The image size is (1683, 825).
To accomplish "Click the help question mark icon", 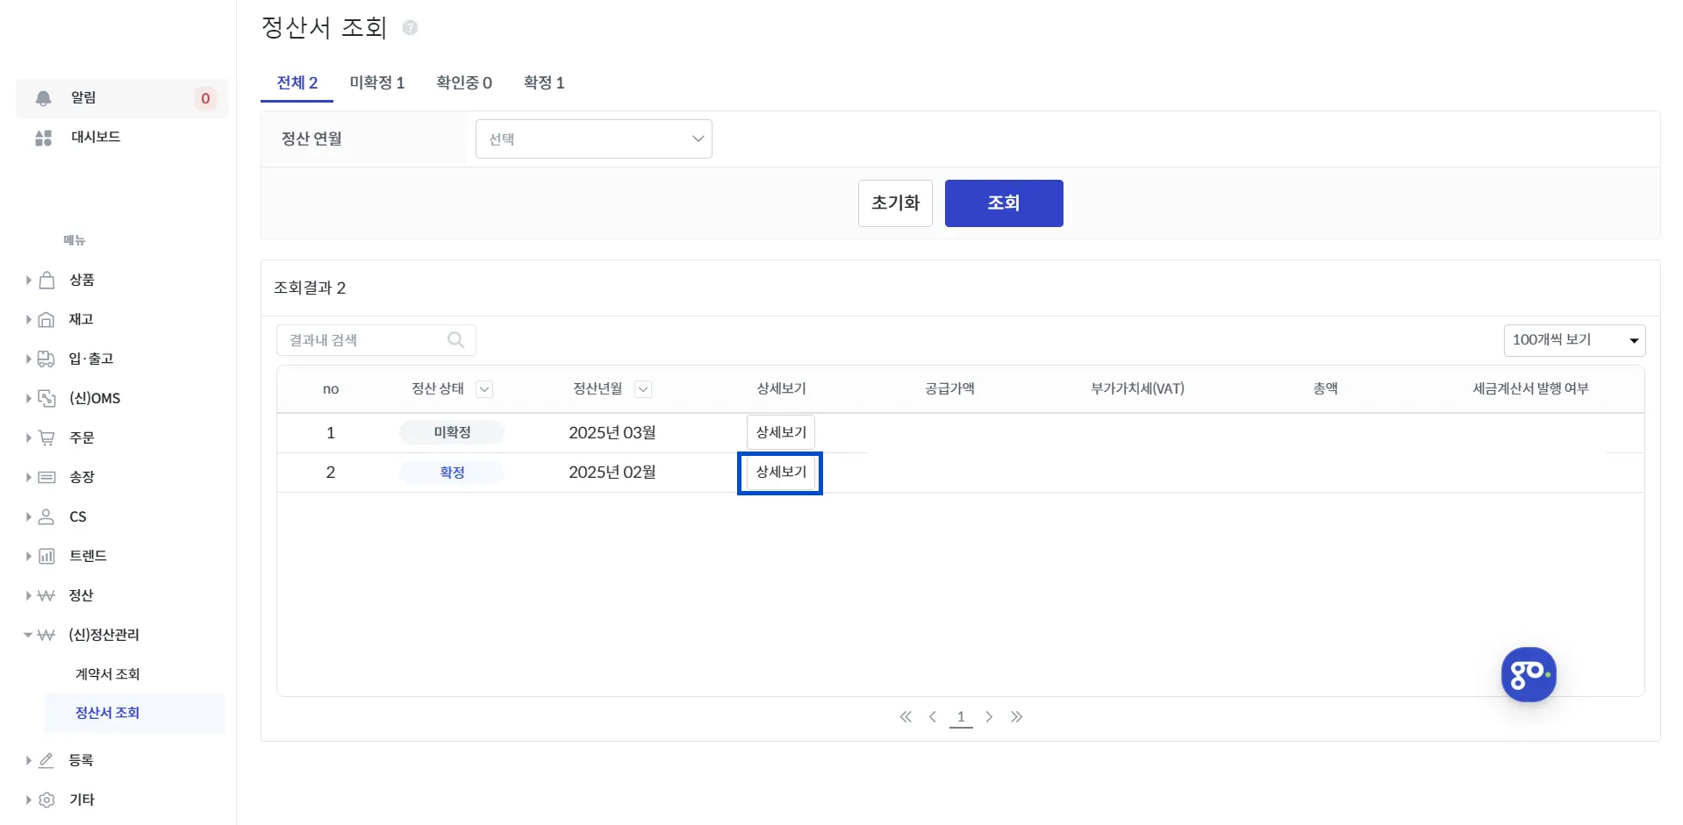I will [x=410, y=28].
